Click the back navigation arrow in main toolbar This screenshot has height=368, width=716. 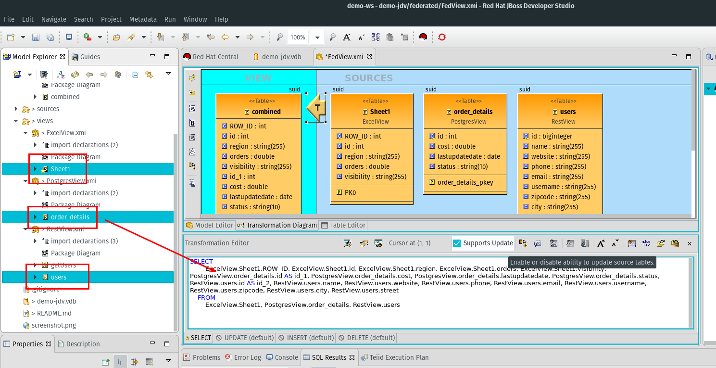click(225, 37)
